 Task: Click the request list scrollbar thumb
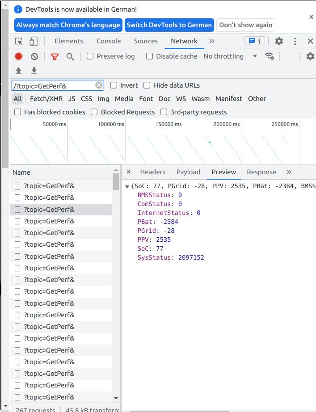tap(116, 182)
